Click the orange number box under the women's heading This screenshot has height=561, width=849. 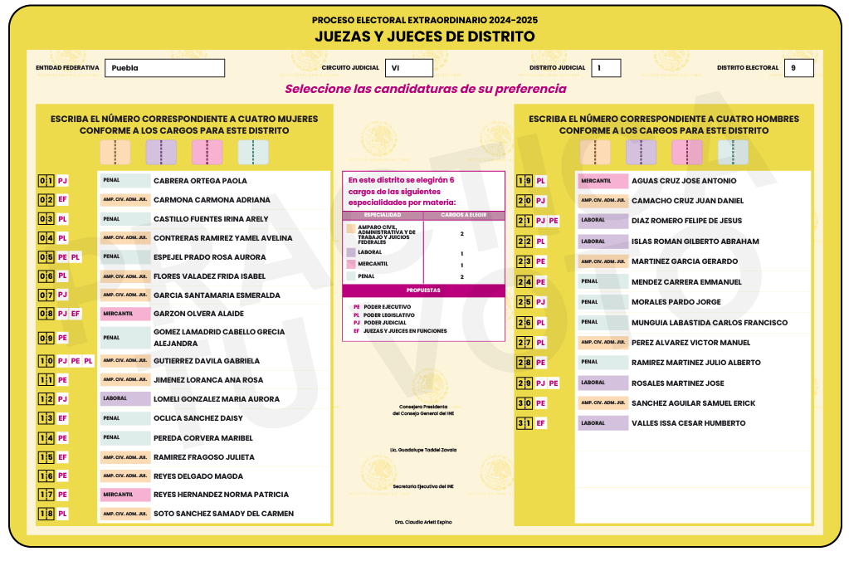[x=115, y=152]
